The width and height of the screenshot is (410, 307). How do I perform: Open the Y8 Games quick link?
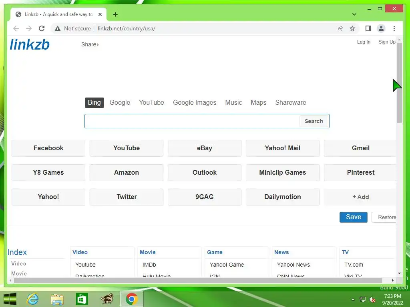pos(48,173)
